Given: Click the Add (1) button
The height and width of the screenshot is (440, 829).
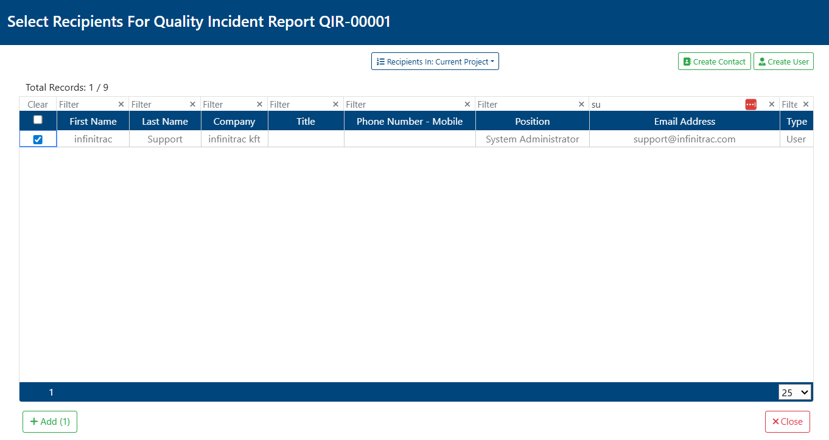Looking at the screenshot, I should click(x=50, y=422).
